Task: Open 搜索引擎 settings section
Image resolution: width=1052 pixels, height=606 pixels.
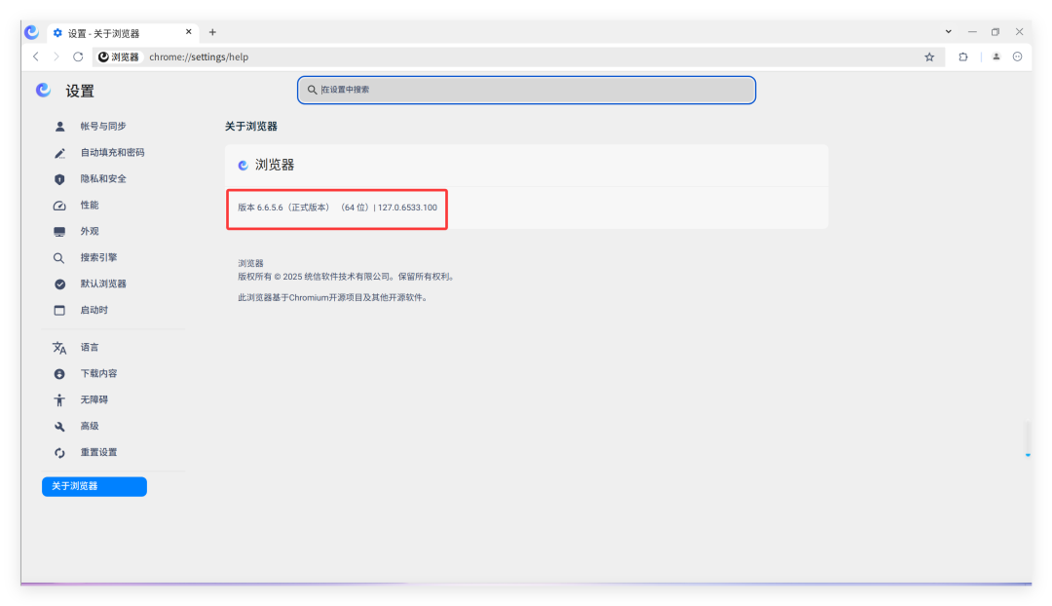Action: point(98,257)
